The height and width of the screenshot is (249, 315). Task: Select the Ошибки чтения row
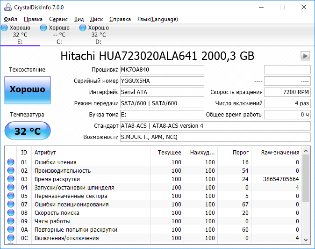click(x=153, y=162)
